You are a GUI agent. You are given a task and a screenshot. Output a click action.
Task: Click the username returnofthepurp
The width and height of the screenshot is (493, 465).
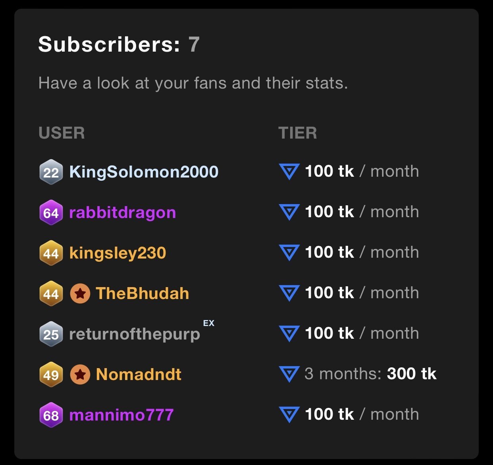click(x=135, y=334)
